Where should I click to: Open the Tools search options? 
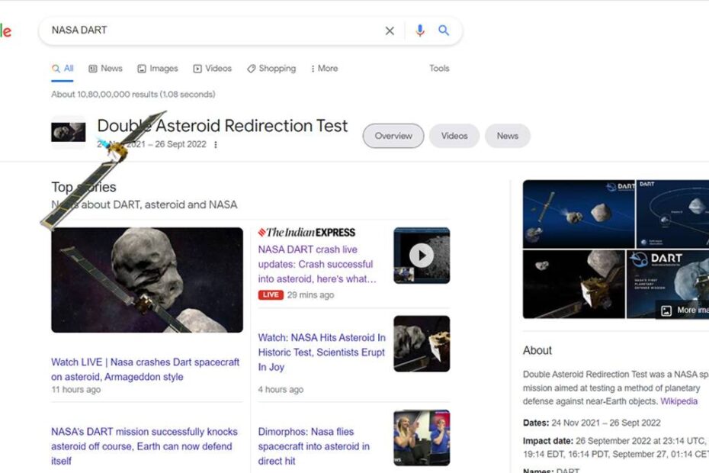coord(439,69)
